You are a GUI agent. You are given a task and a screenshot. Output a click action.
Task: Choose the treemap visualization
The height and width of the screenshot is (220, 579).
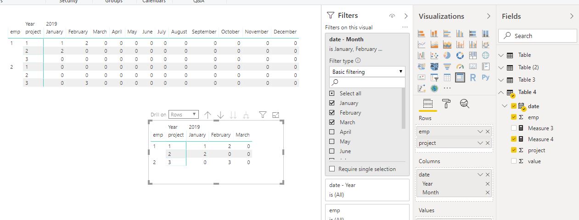(472, 55)
